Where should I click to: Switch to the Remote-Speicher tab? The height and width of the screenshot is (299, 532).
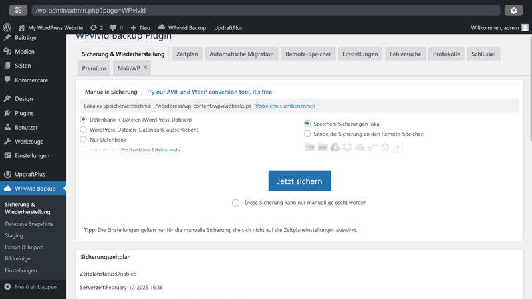308,54
